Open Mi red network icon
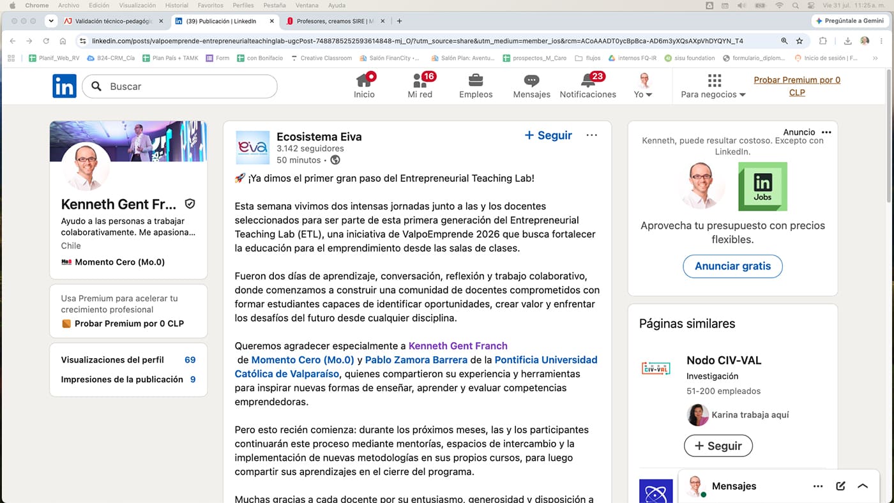This screenshot has width=894, height=503. pyautogui.click(x=420, y=80)
